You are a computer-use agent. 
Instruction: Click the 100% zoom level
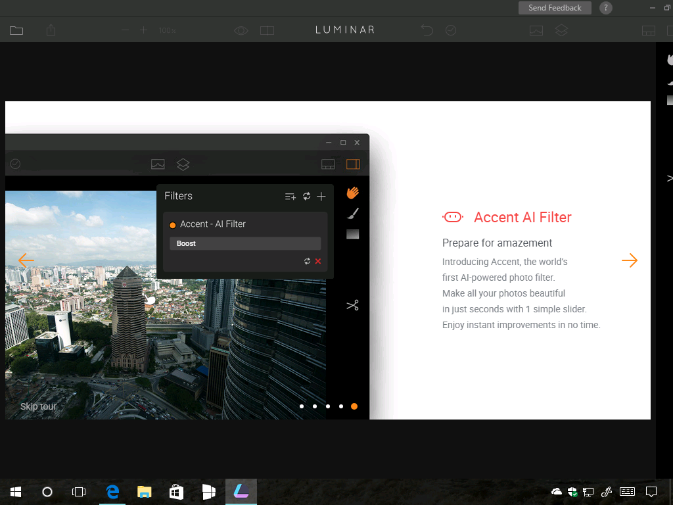[x=168, y=30]
